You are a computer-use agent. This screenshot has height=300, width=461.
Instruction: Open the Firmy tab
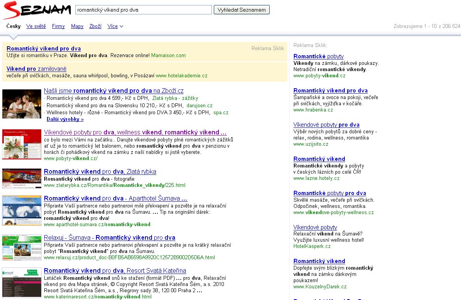tap(58, 26)
